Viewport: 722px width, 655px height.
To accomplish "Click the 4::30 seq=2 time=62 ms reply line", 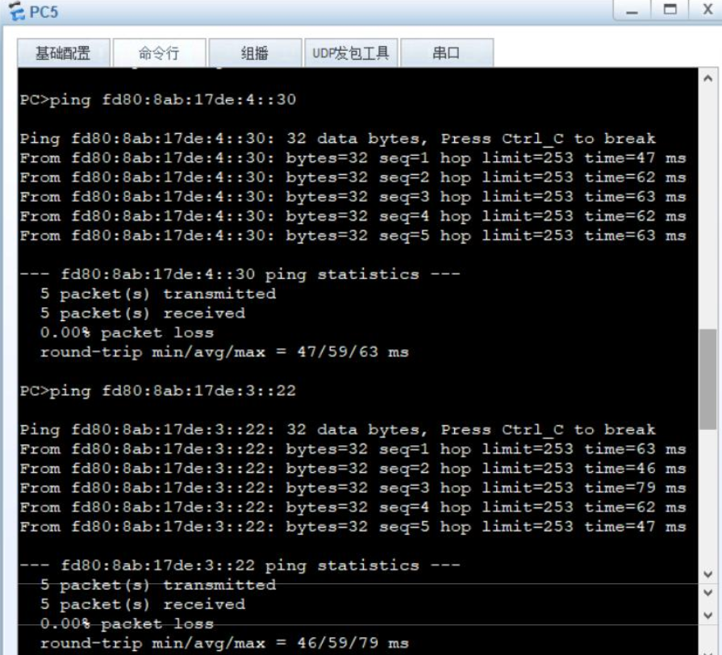I will (353, 177).
